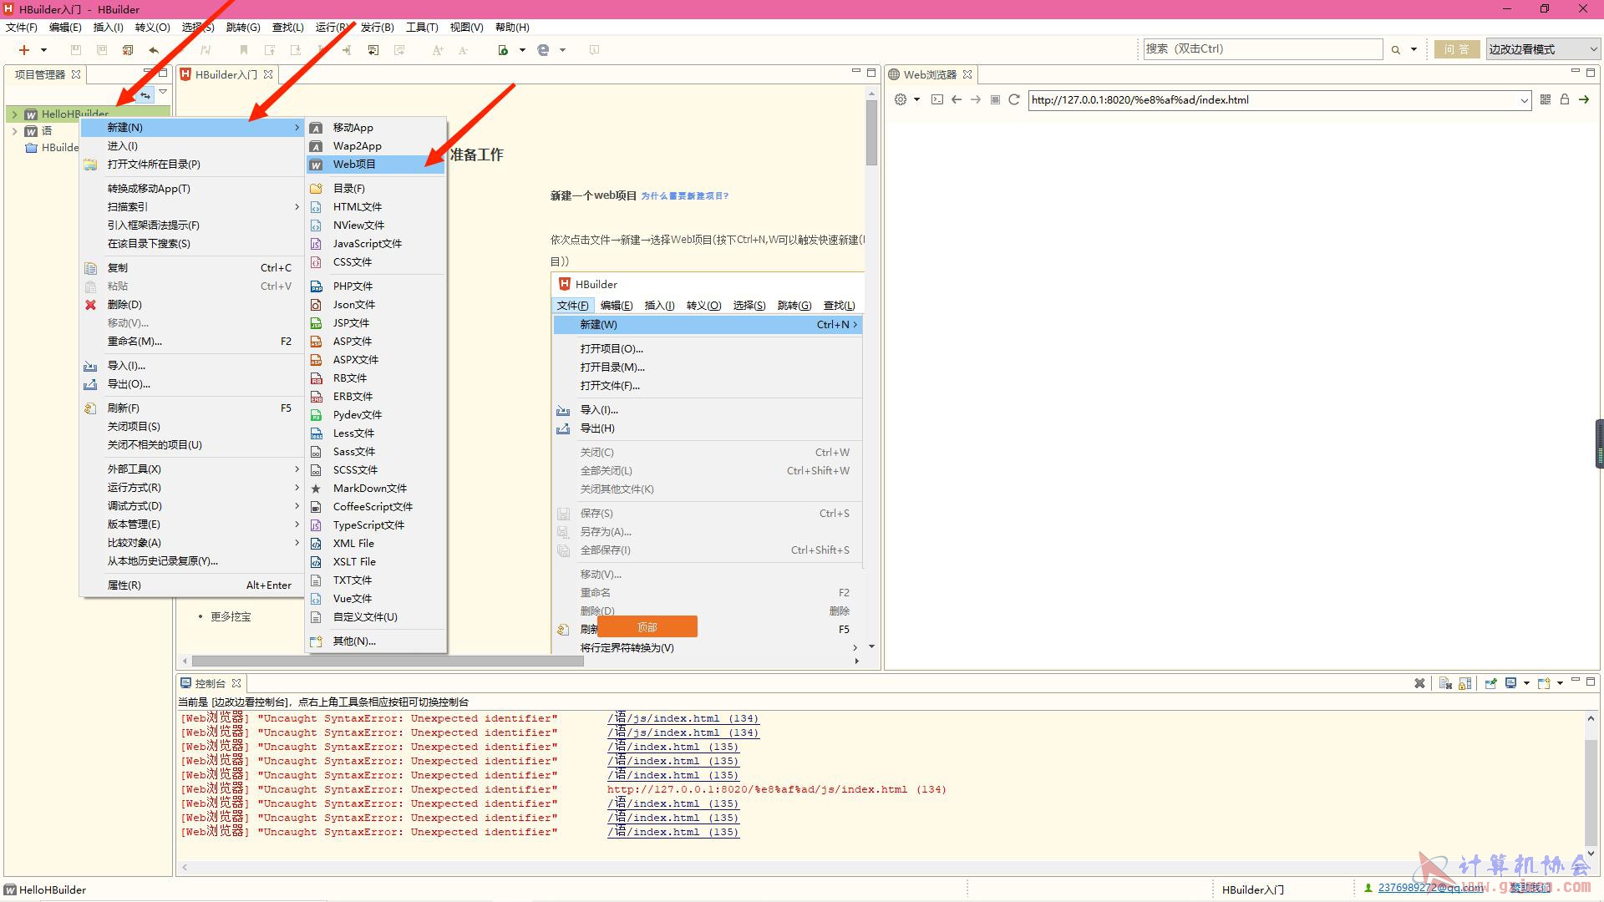
Task: Open the project manager view menu triangle
Action: 163,92
